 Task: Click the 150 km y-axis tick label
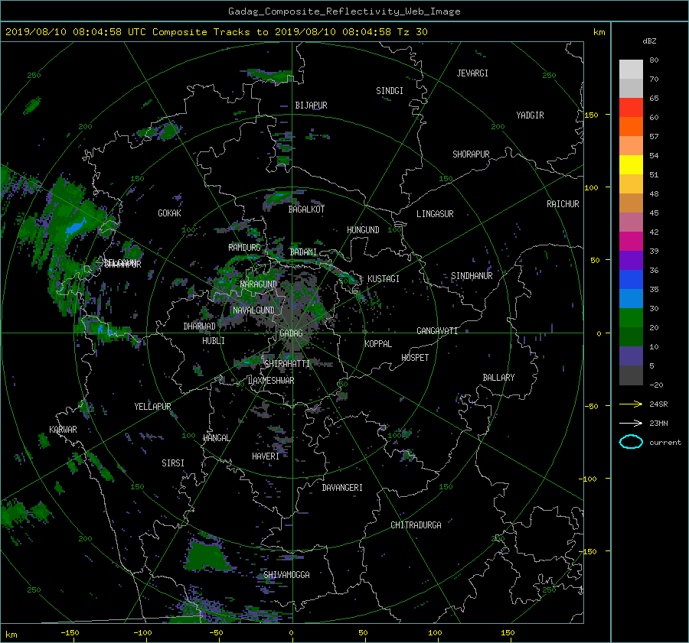[x=592, y=115]
